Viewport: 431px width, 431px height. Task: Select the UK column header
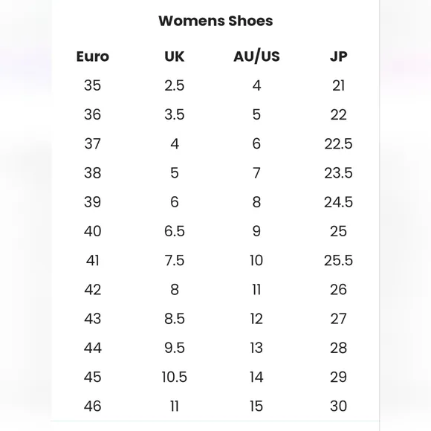point(175,56)
